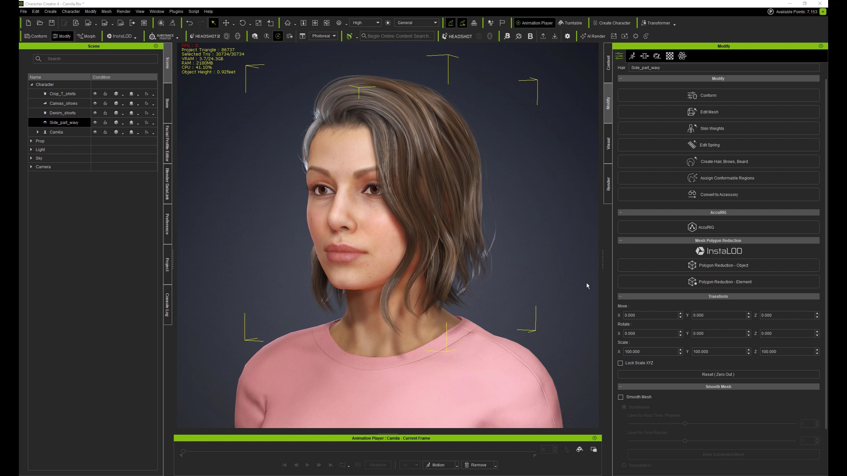The image size is (847, 476).
Task: Open the Photoreal shader dropdown
Action: click(324, 36)
